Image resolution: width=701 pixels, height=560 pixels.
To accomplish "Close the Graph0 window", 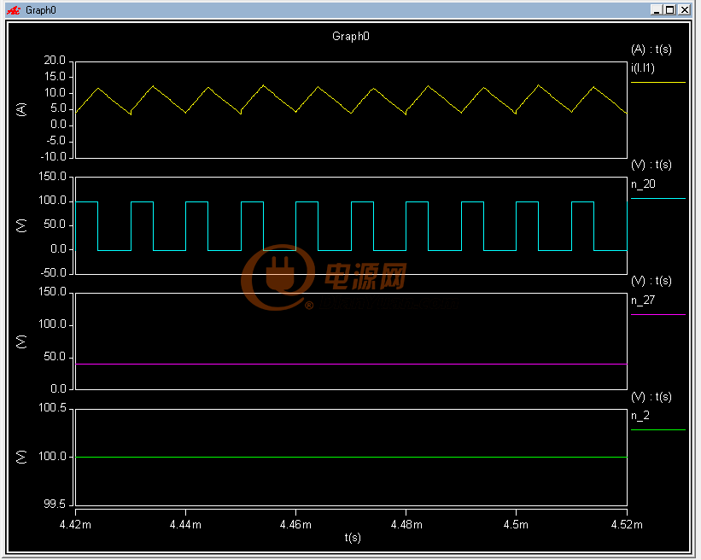I will click(685, 10).
